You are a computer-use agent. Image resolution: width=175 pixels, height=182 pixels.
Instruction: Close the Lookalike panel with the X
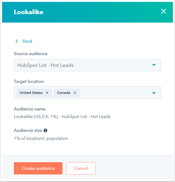163,11
